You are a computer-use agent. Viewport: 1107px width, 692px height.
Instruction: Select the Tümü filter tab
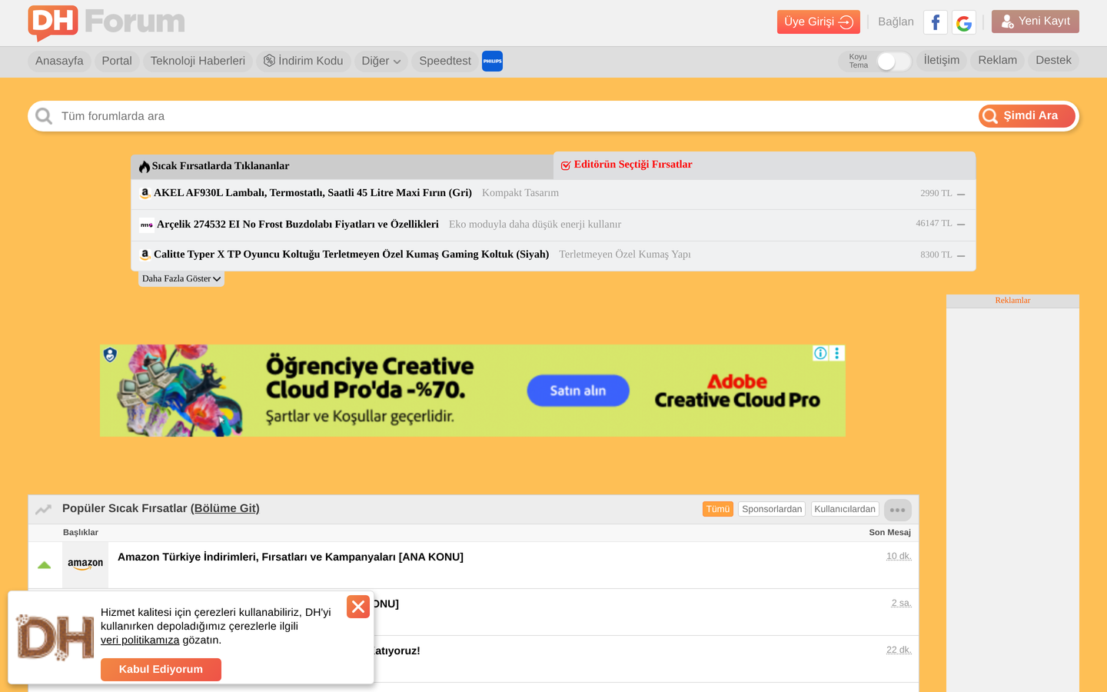(x=718, y=509)
